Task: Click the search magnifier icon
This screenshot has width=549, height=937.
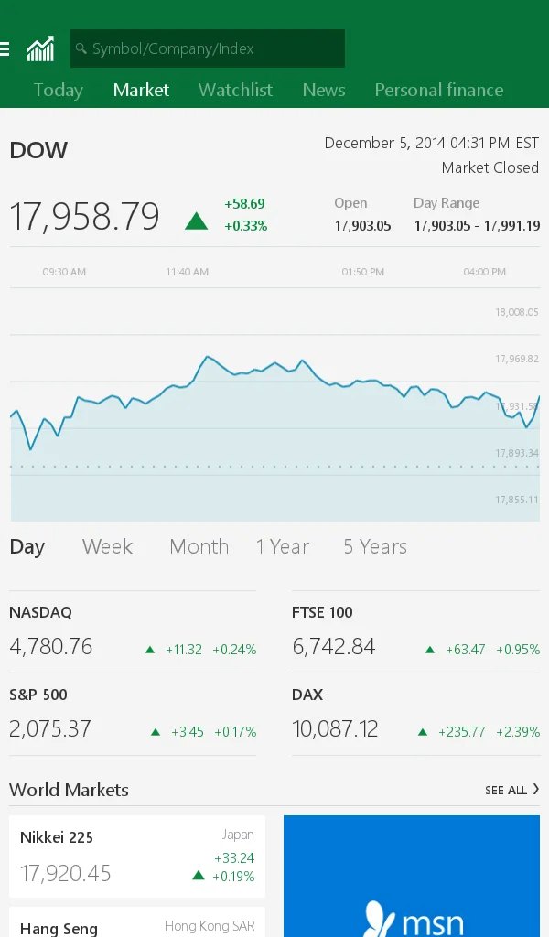Action: point(81,48)
